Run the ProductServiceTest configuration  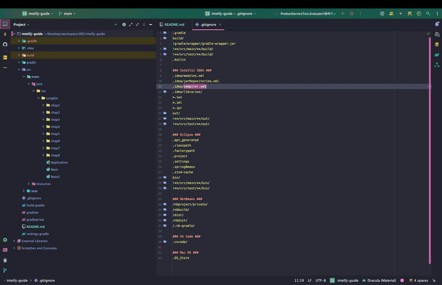pyautogui.click(x=343, y=14)
